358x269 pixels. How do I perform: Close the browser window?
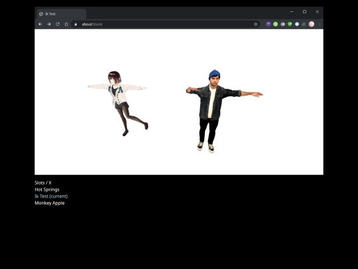tap(317, 12)
